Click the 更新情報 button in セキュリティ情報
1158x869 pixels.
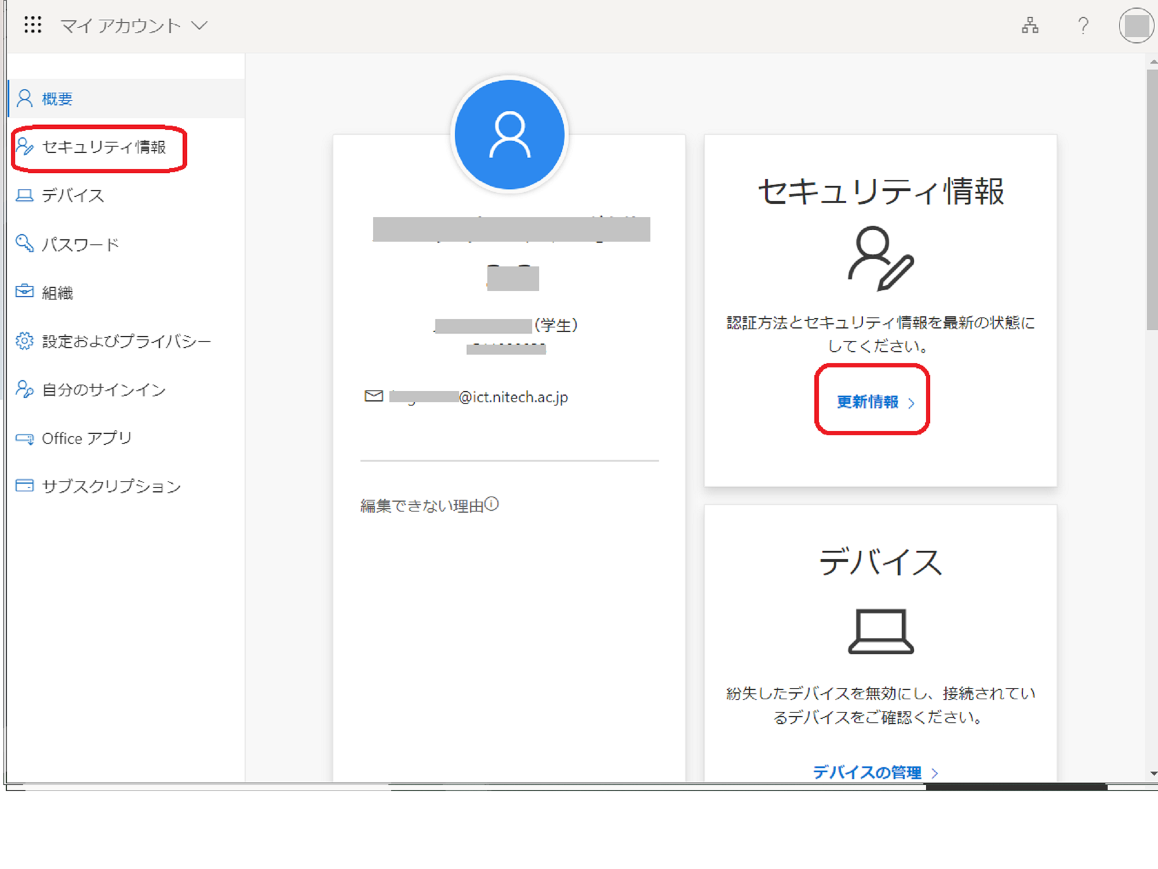click(872, 401)
